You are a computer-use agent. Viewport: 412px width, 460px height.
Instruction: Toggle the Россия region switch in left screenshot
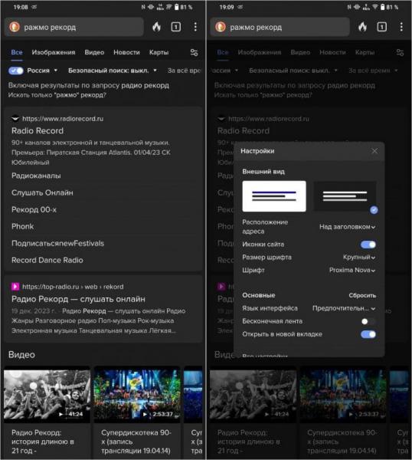[x=16, y=71]
